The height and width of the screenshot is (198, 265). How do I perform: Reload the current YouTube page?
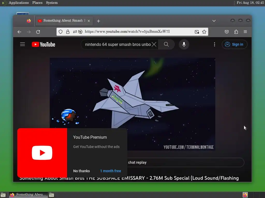tap(38, 32)
